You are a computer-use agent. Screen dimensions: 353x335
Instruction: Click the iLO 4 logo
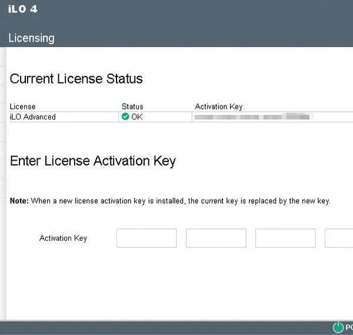[x=23, y=9]
